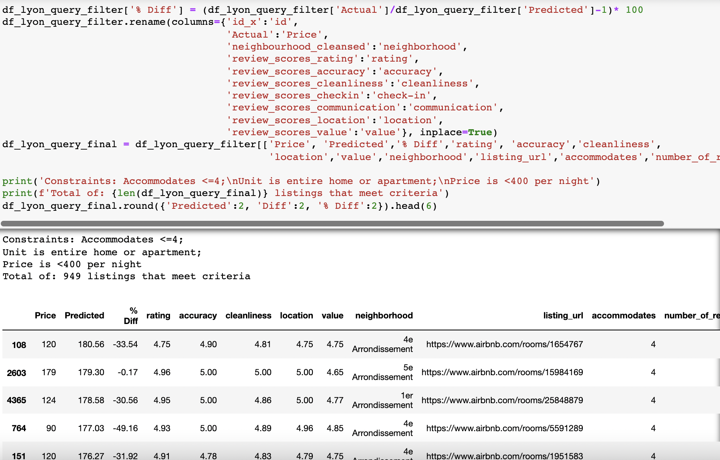
Task: Click the code cell horizontal scrollbar
Action: click(x=332, y=223)
